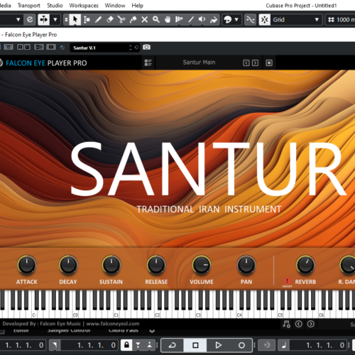The image size is (355, 355).
Task: Open the Falcon Eye preset browser list icon
Action: coord(148,62)
